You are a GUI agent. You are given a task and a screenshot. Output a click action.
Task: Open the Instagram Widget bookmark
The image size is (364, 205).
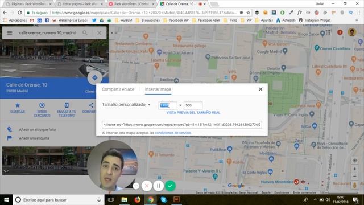pos(315,20)
